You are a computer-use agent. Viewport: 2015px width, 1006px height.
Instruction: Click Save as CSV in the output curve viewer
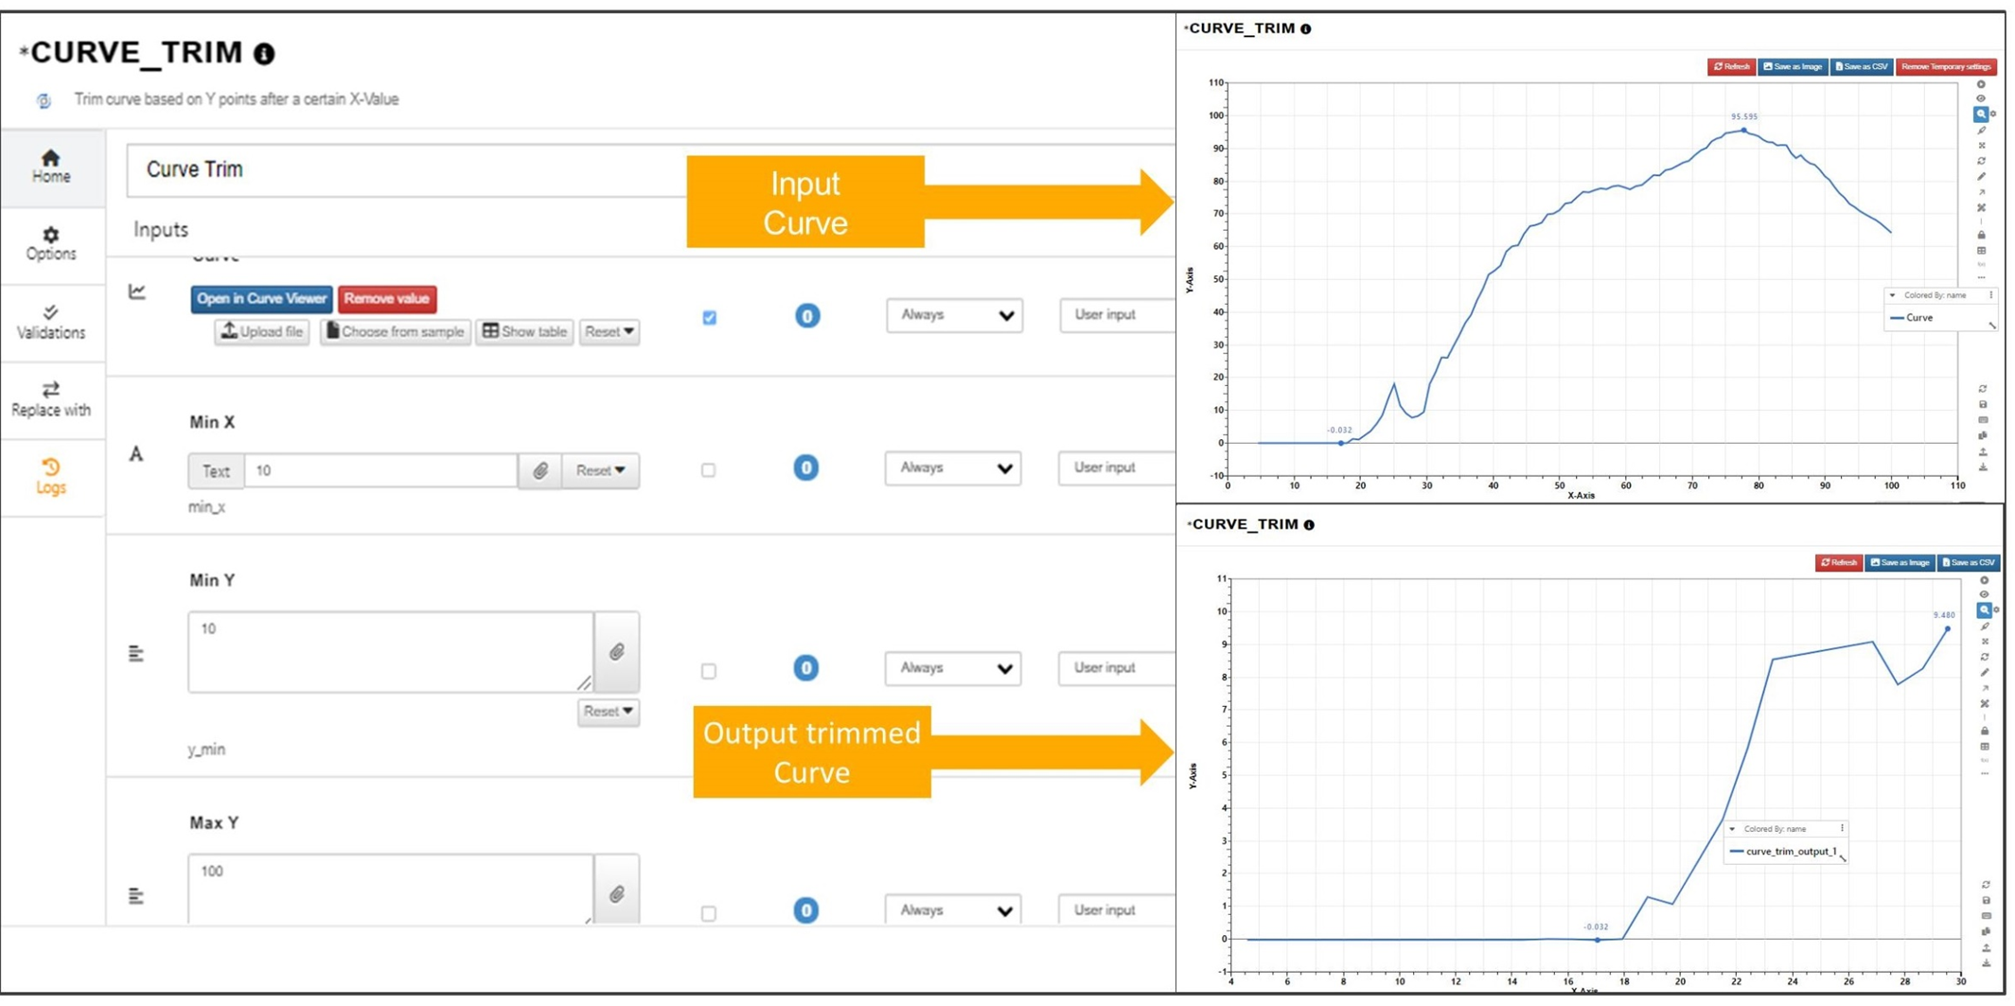(1969, 563)
